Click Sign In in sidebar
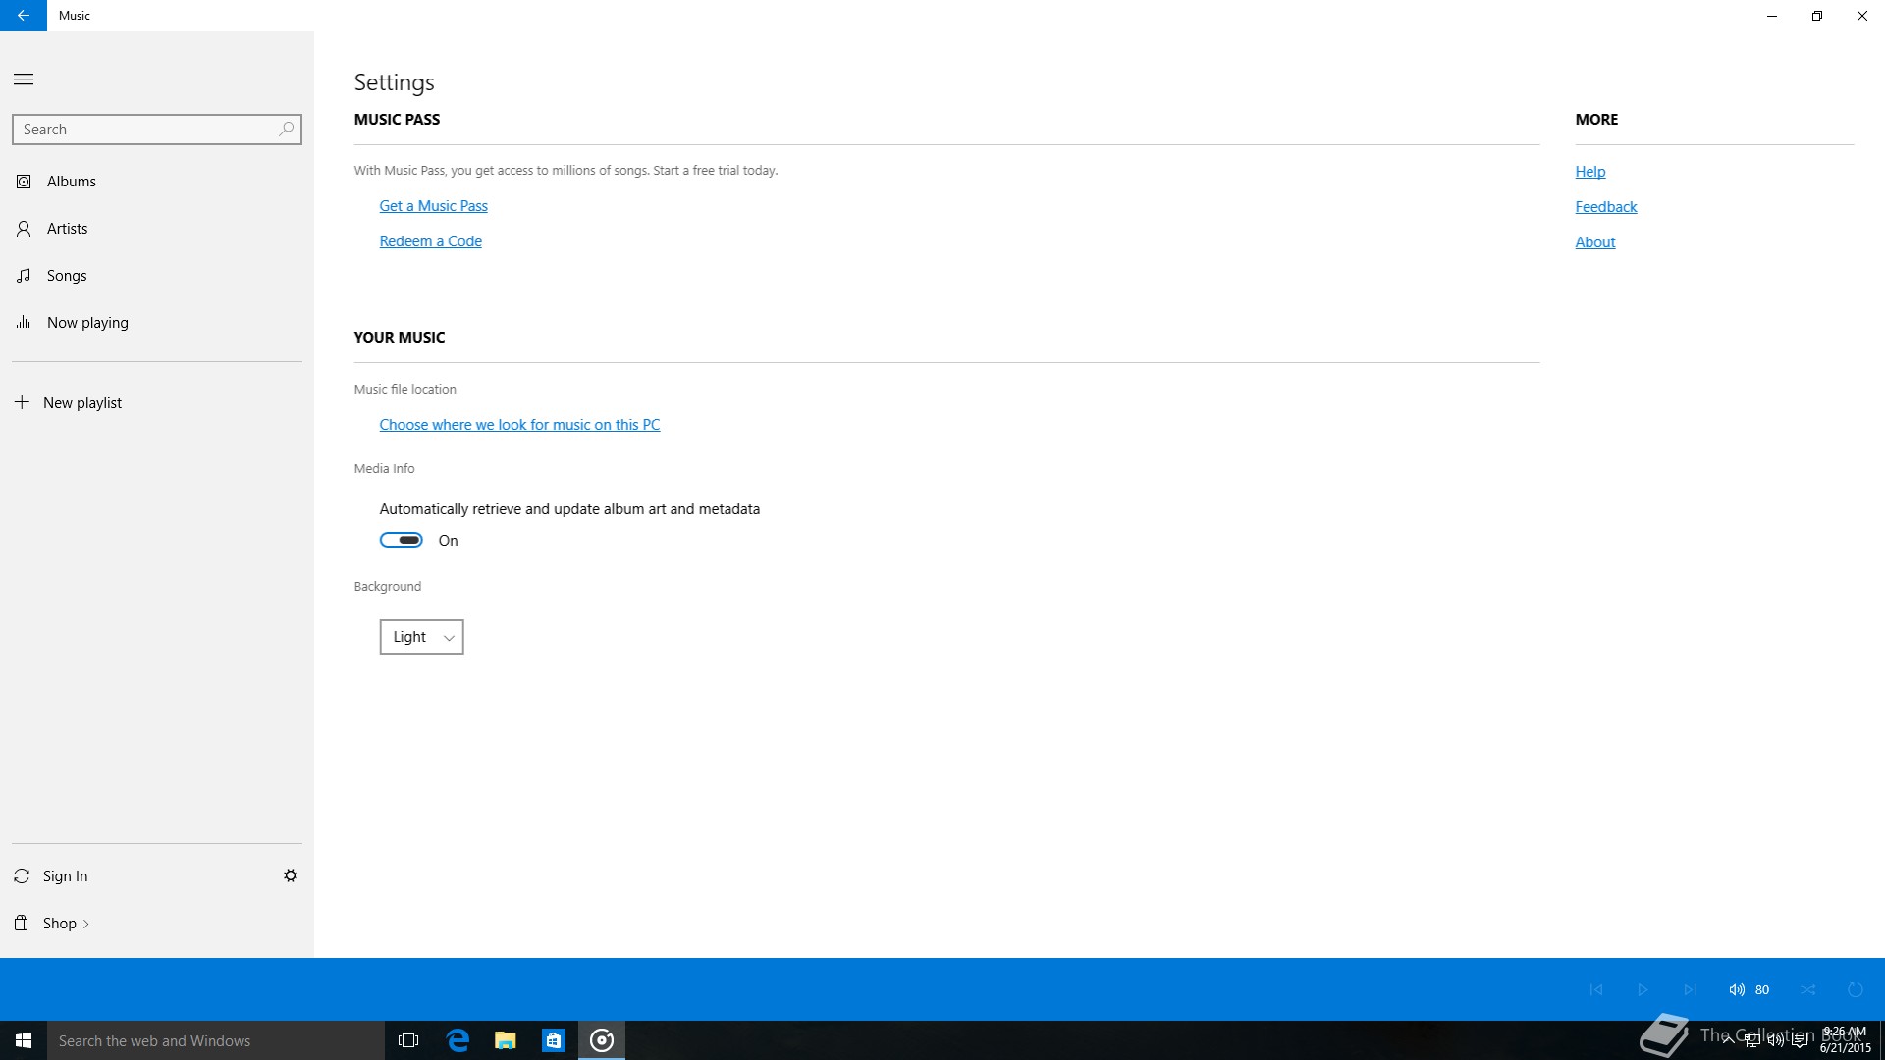Image resolution: width=1885 pixels, height=1060 pixels. (x=66, y=876)
